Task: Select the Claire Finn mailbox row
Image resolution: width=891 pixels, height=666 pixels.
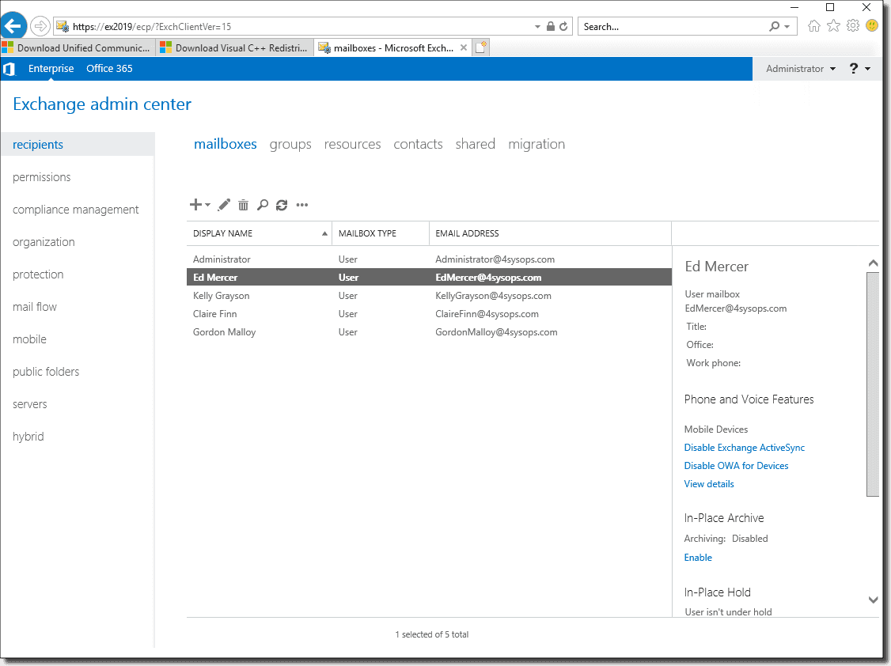Action: [x=429, y=314]
